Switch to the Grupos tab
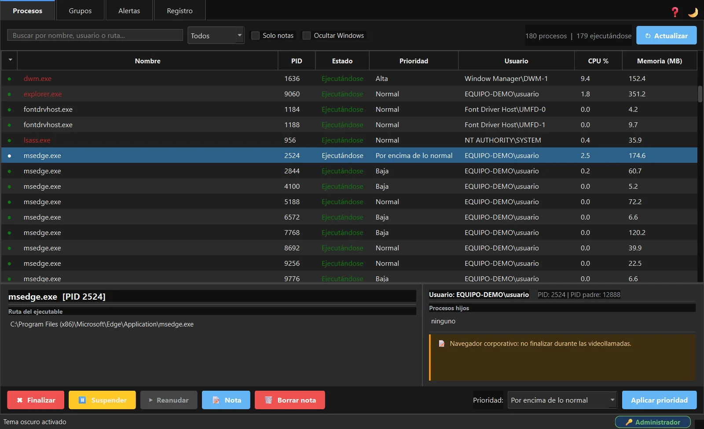704x429 pixels. (x=80, y=11)
